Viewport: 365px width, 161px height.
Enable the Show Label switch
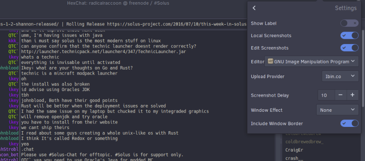coord(349,23)
